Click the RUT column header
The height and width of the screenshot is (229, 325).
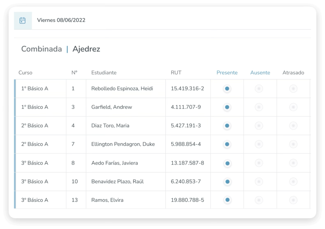click(176, 73)
